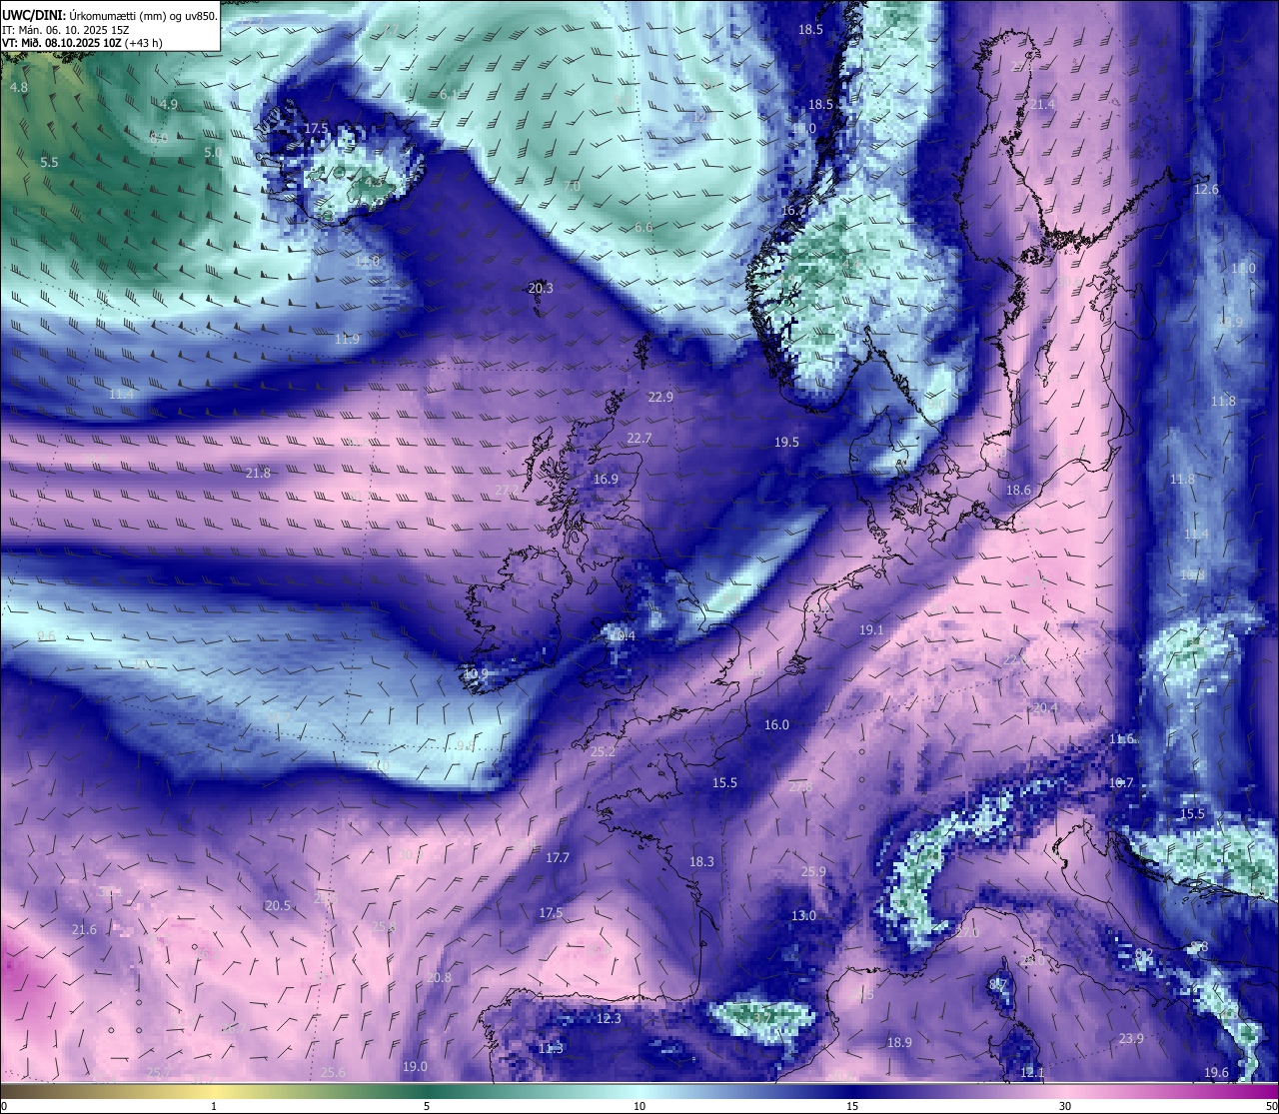Select the 16.9 label over Scotland
The width and height of the screenshot is (1279, 1114).
(606, 480)
